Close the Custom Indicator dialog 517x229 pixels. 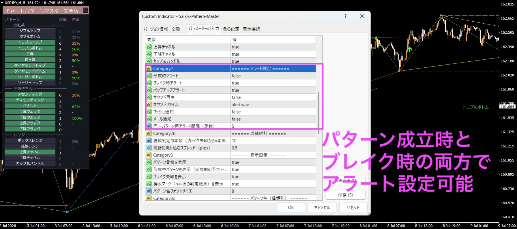(362, 16)
